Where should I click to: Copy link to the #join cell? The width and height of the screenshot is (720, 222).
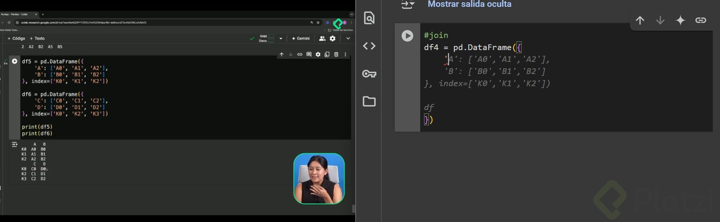701,20
